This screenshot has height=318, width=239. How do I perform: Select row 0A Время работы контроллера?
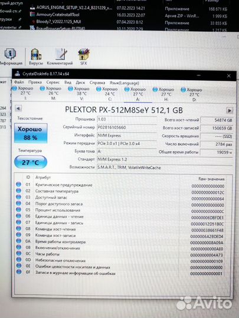click(x=120, y=242)
